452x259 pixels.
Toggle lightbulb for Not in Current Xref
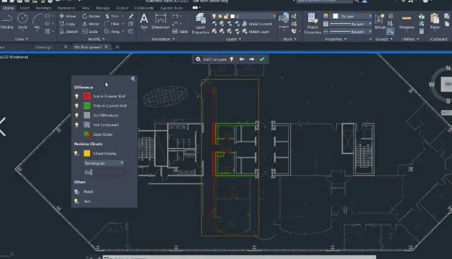coord(76,96)
